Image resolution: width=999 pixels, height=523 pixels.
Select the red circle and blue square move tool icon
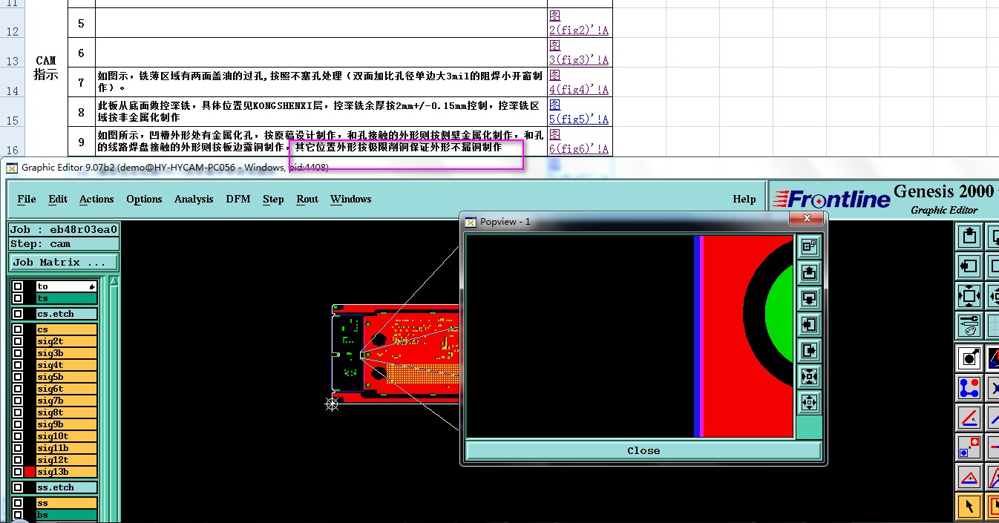(969, 447)
